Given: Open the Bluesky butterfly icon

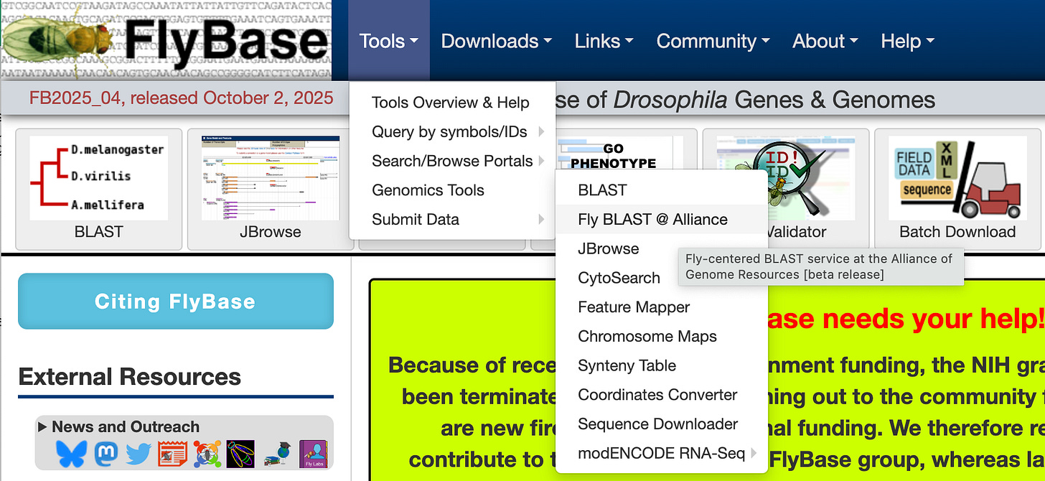Looking at the screenshot, I should pyautogui.click(x=71, y=453).
